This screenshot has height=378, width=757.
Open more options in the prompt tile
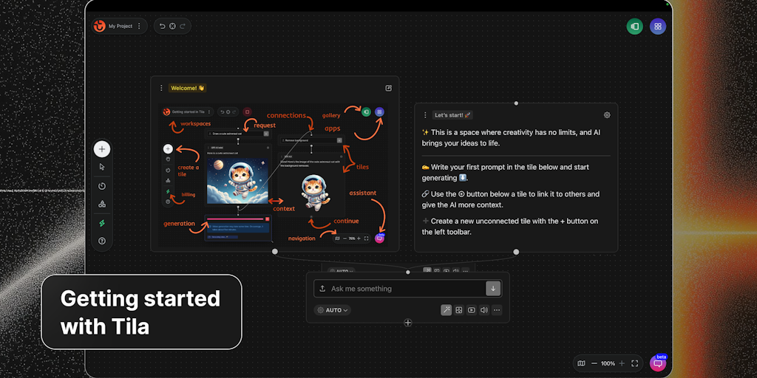[497, 310]
